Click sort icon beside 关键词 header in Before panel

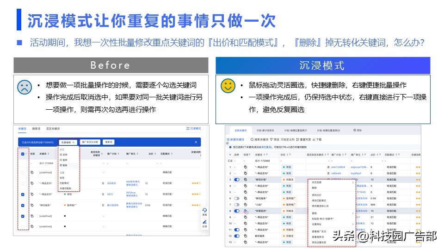(49, 154)
